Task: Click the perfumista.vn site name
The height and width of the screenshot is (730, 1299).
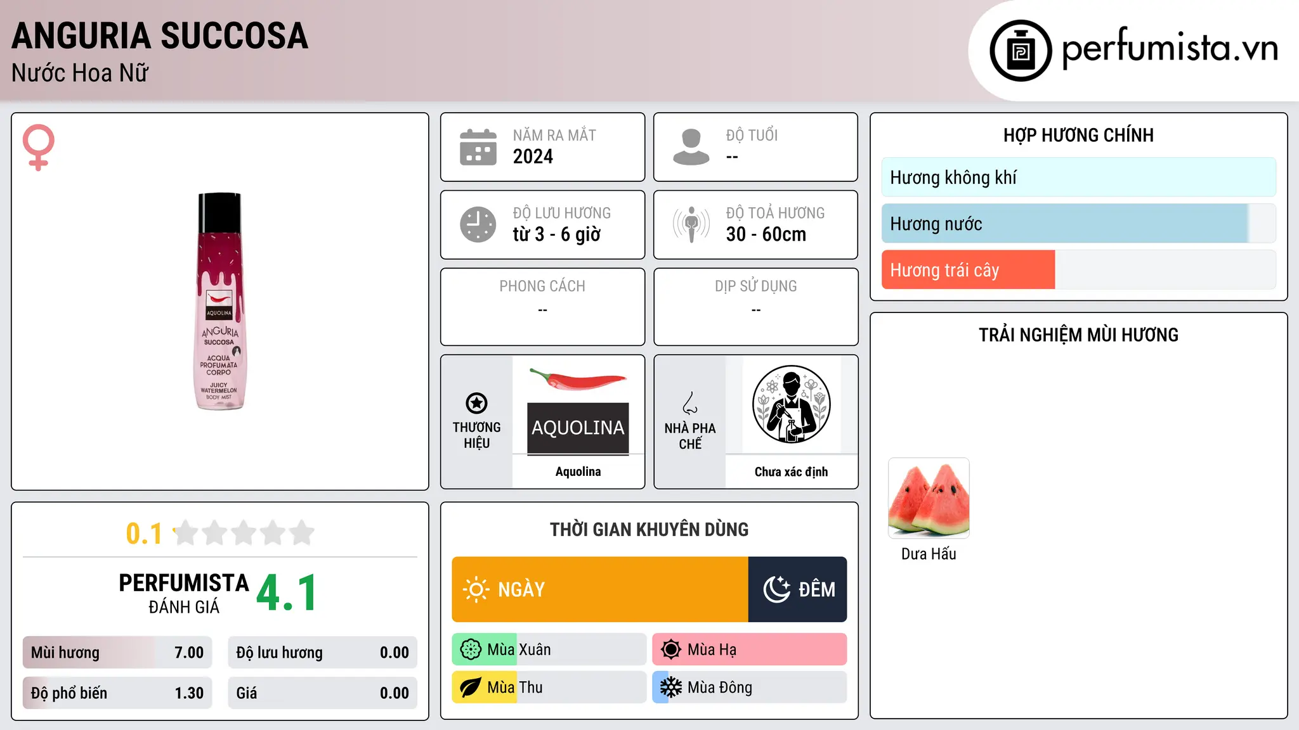Action: [x=1170, y=48]
